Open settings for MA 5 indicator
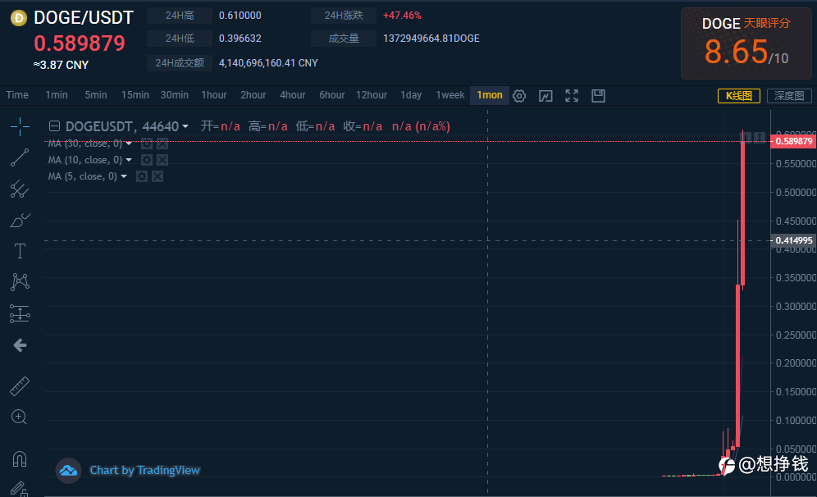This screenshot has width=817, height=497. click(142, 176)
